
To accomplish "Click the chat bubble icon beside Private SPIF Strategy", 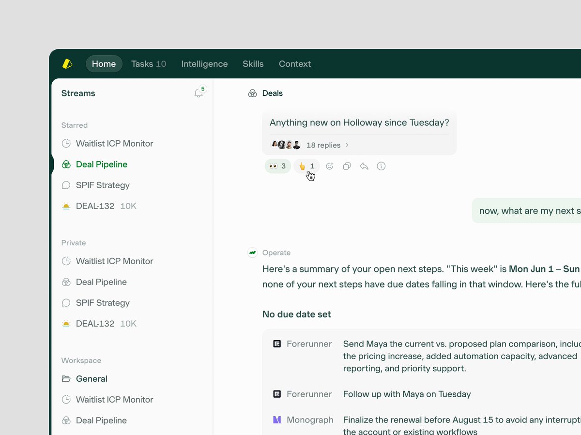I will point(66,303).
